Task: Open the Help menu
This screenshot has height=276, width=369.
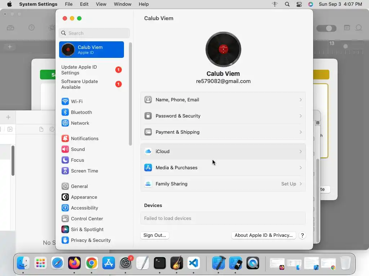Action: (143, 4)
